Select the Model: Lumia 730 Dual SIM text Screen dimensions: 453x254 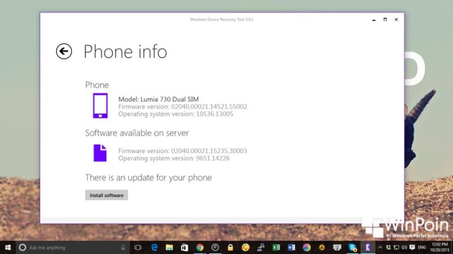pos(158,99)
